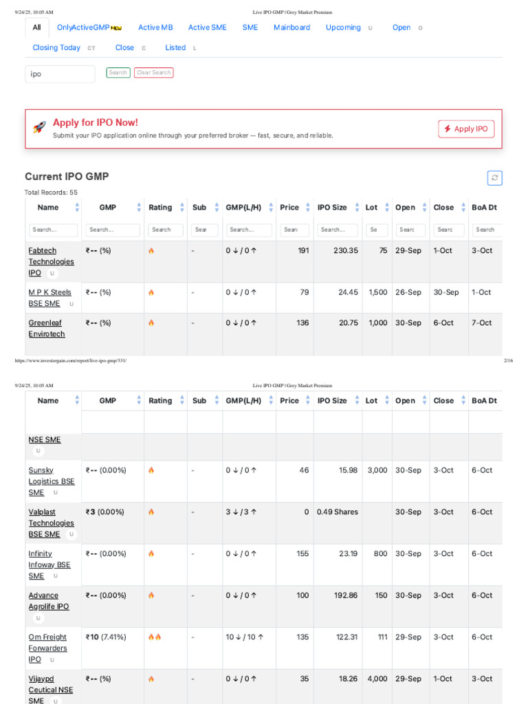528x704 pixels.
Task: Click the refresh icon beside Current IPO GMP
Action: (494, 178)
